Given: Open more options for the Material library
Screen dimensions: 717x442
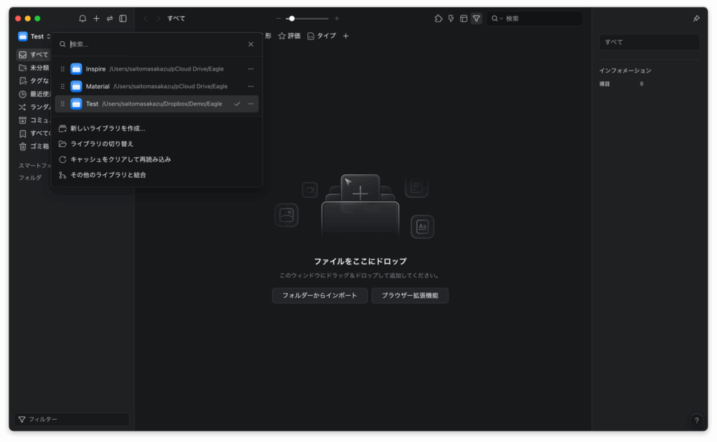Looking at the screenshot, I should point(251,86).
